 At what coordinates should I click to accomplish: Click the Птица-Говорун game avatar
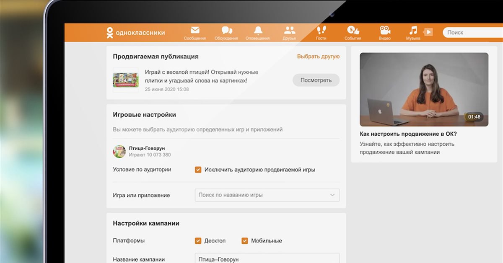(119, 151)
